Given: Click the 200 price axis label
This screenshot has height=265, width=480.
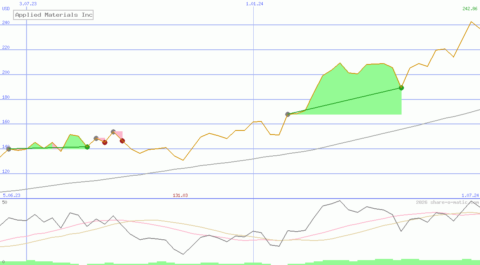Looking at the screenshot, I should click(x=6, y=72).
